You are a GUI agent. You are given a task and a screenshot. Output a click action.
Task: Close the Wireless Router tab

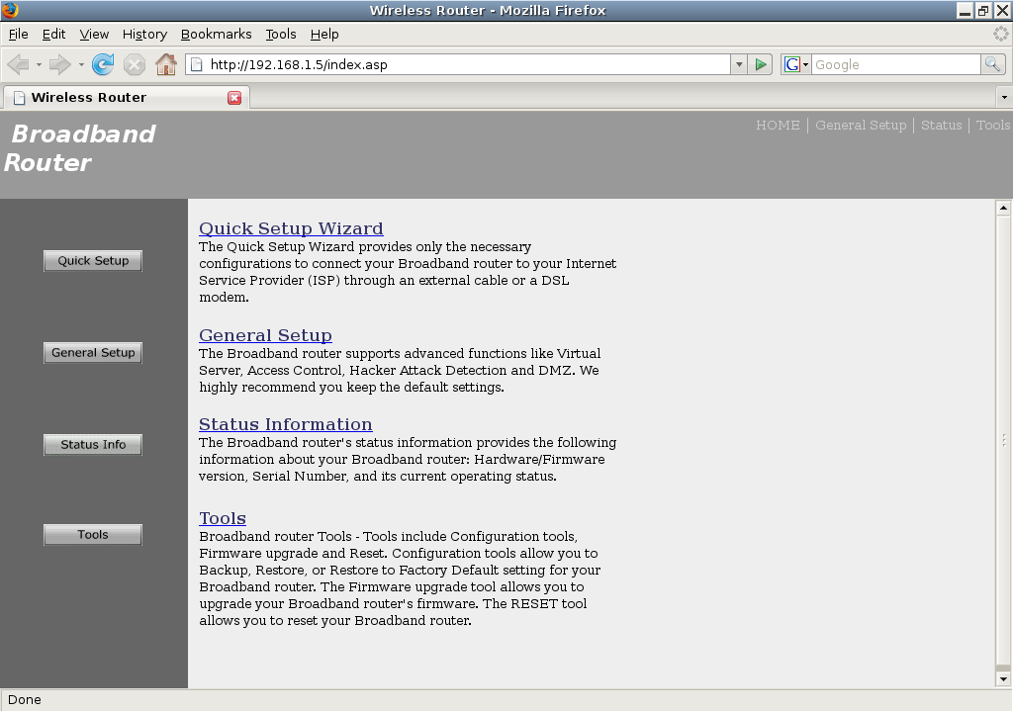point(234,98)
